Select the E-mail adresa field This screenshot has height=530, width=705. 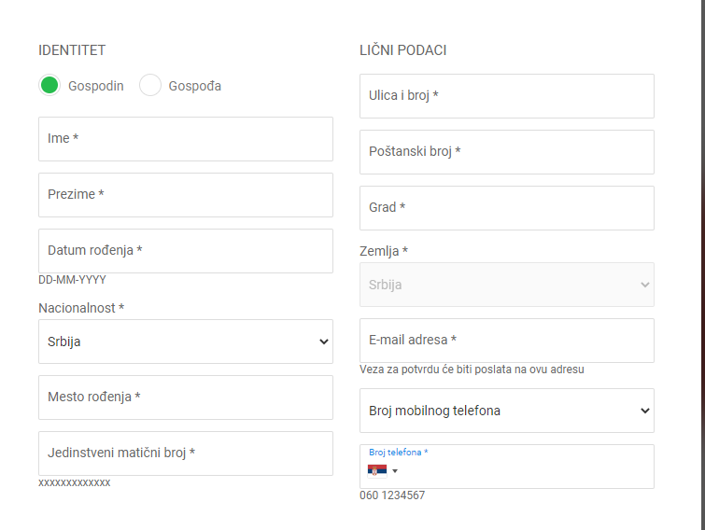[506, 341]
